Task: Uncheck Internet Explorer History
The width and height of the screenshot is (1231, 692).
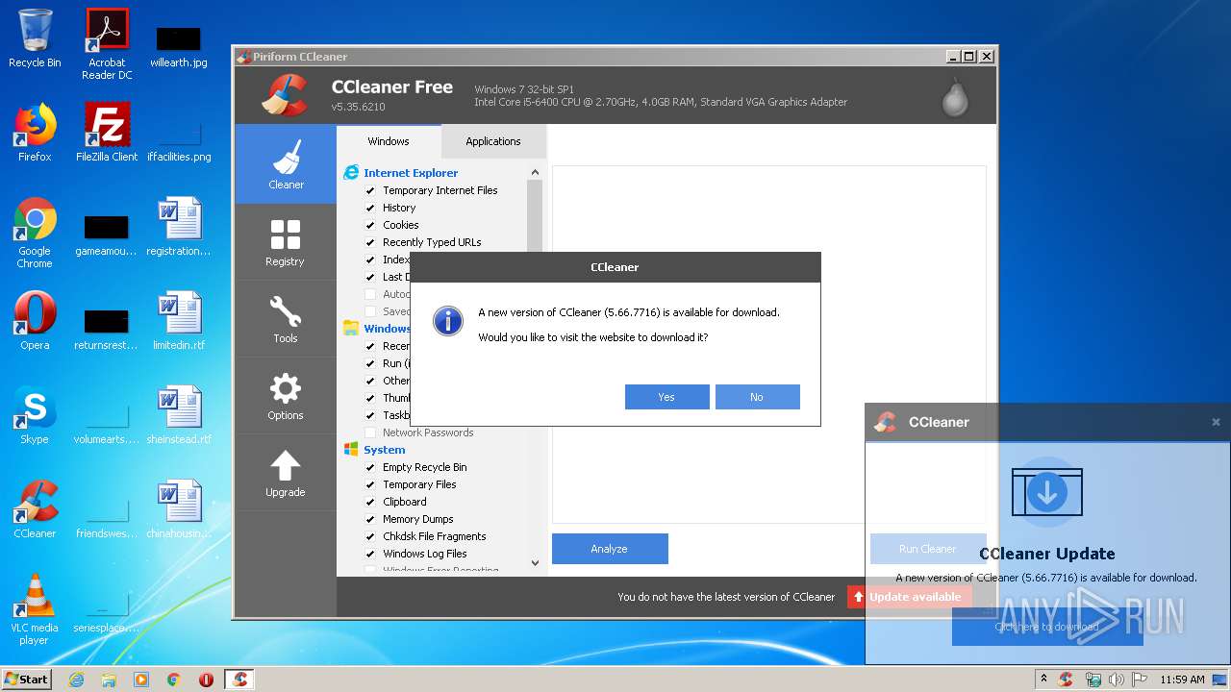Action: pos(370,208)
